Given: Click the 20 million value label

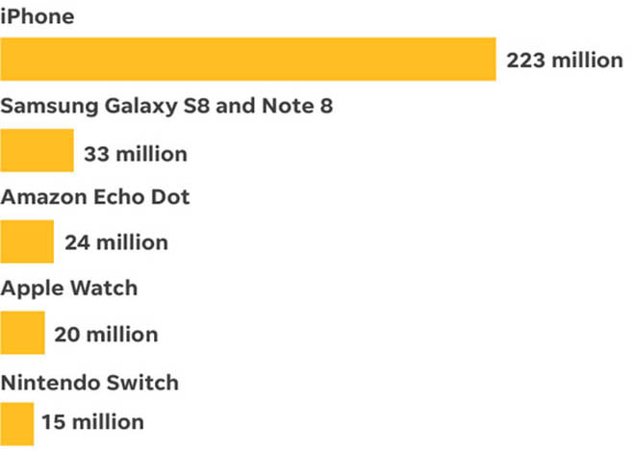Looking at the screenshot, I should click(106, 335).
